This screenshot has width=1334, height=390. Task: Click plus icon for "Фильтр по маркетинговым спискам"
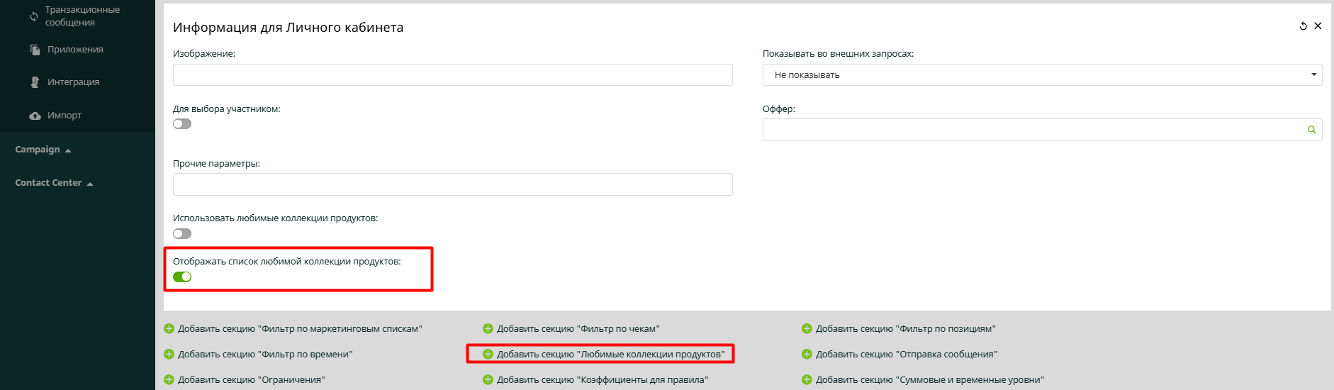point(169,329)
